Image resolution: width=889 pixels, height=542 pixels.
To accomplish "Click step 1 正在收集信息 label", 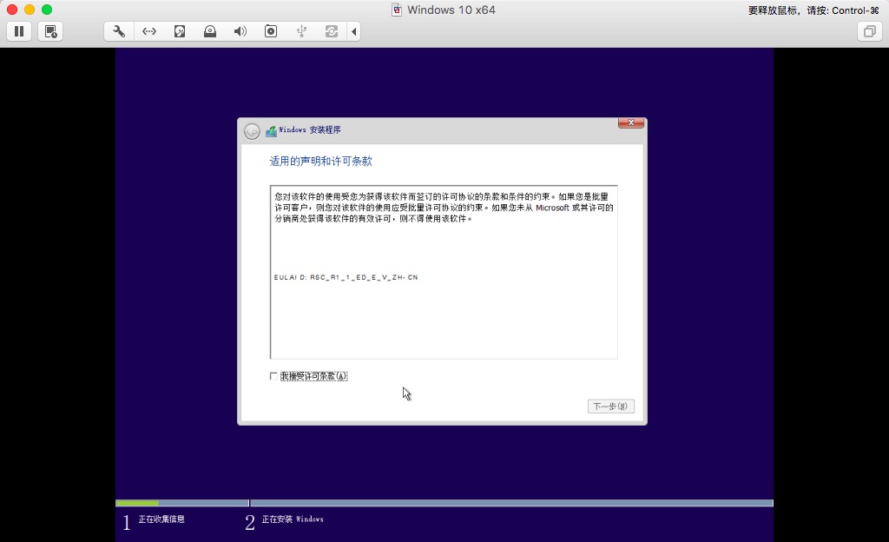I will click(161, 519).
